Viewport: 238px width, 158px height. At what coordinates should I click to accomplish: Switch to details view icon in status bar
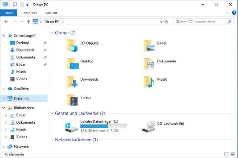click(x=226, y=154)
